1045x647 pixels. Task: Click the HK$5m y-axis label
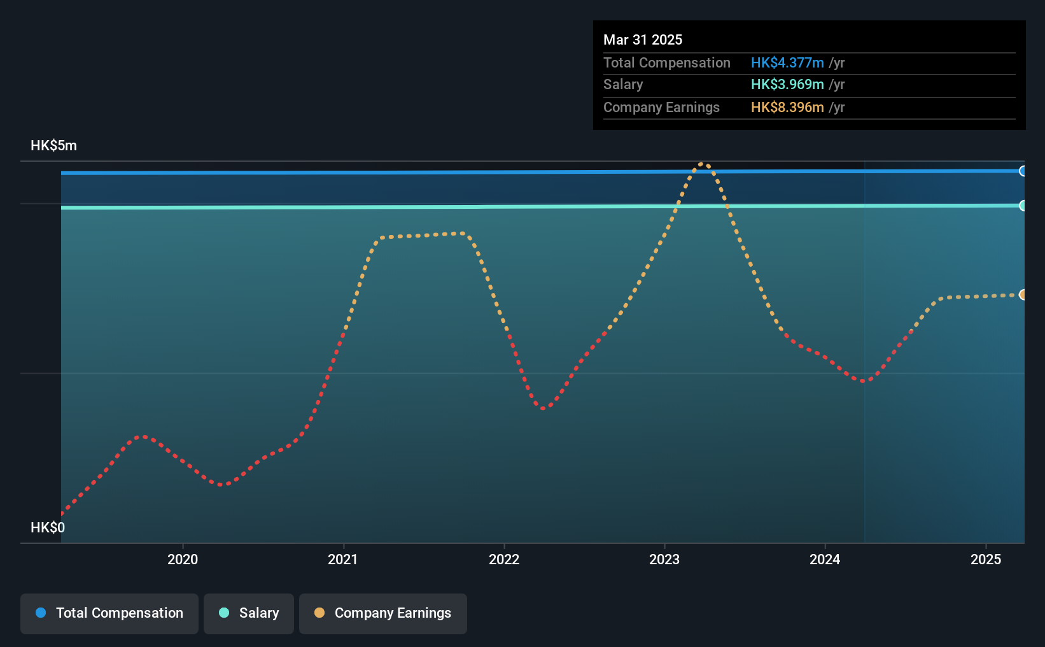pyautogui.click(x=54, y=145)
